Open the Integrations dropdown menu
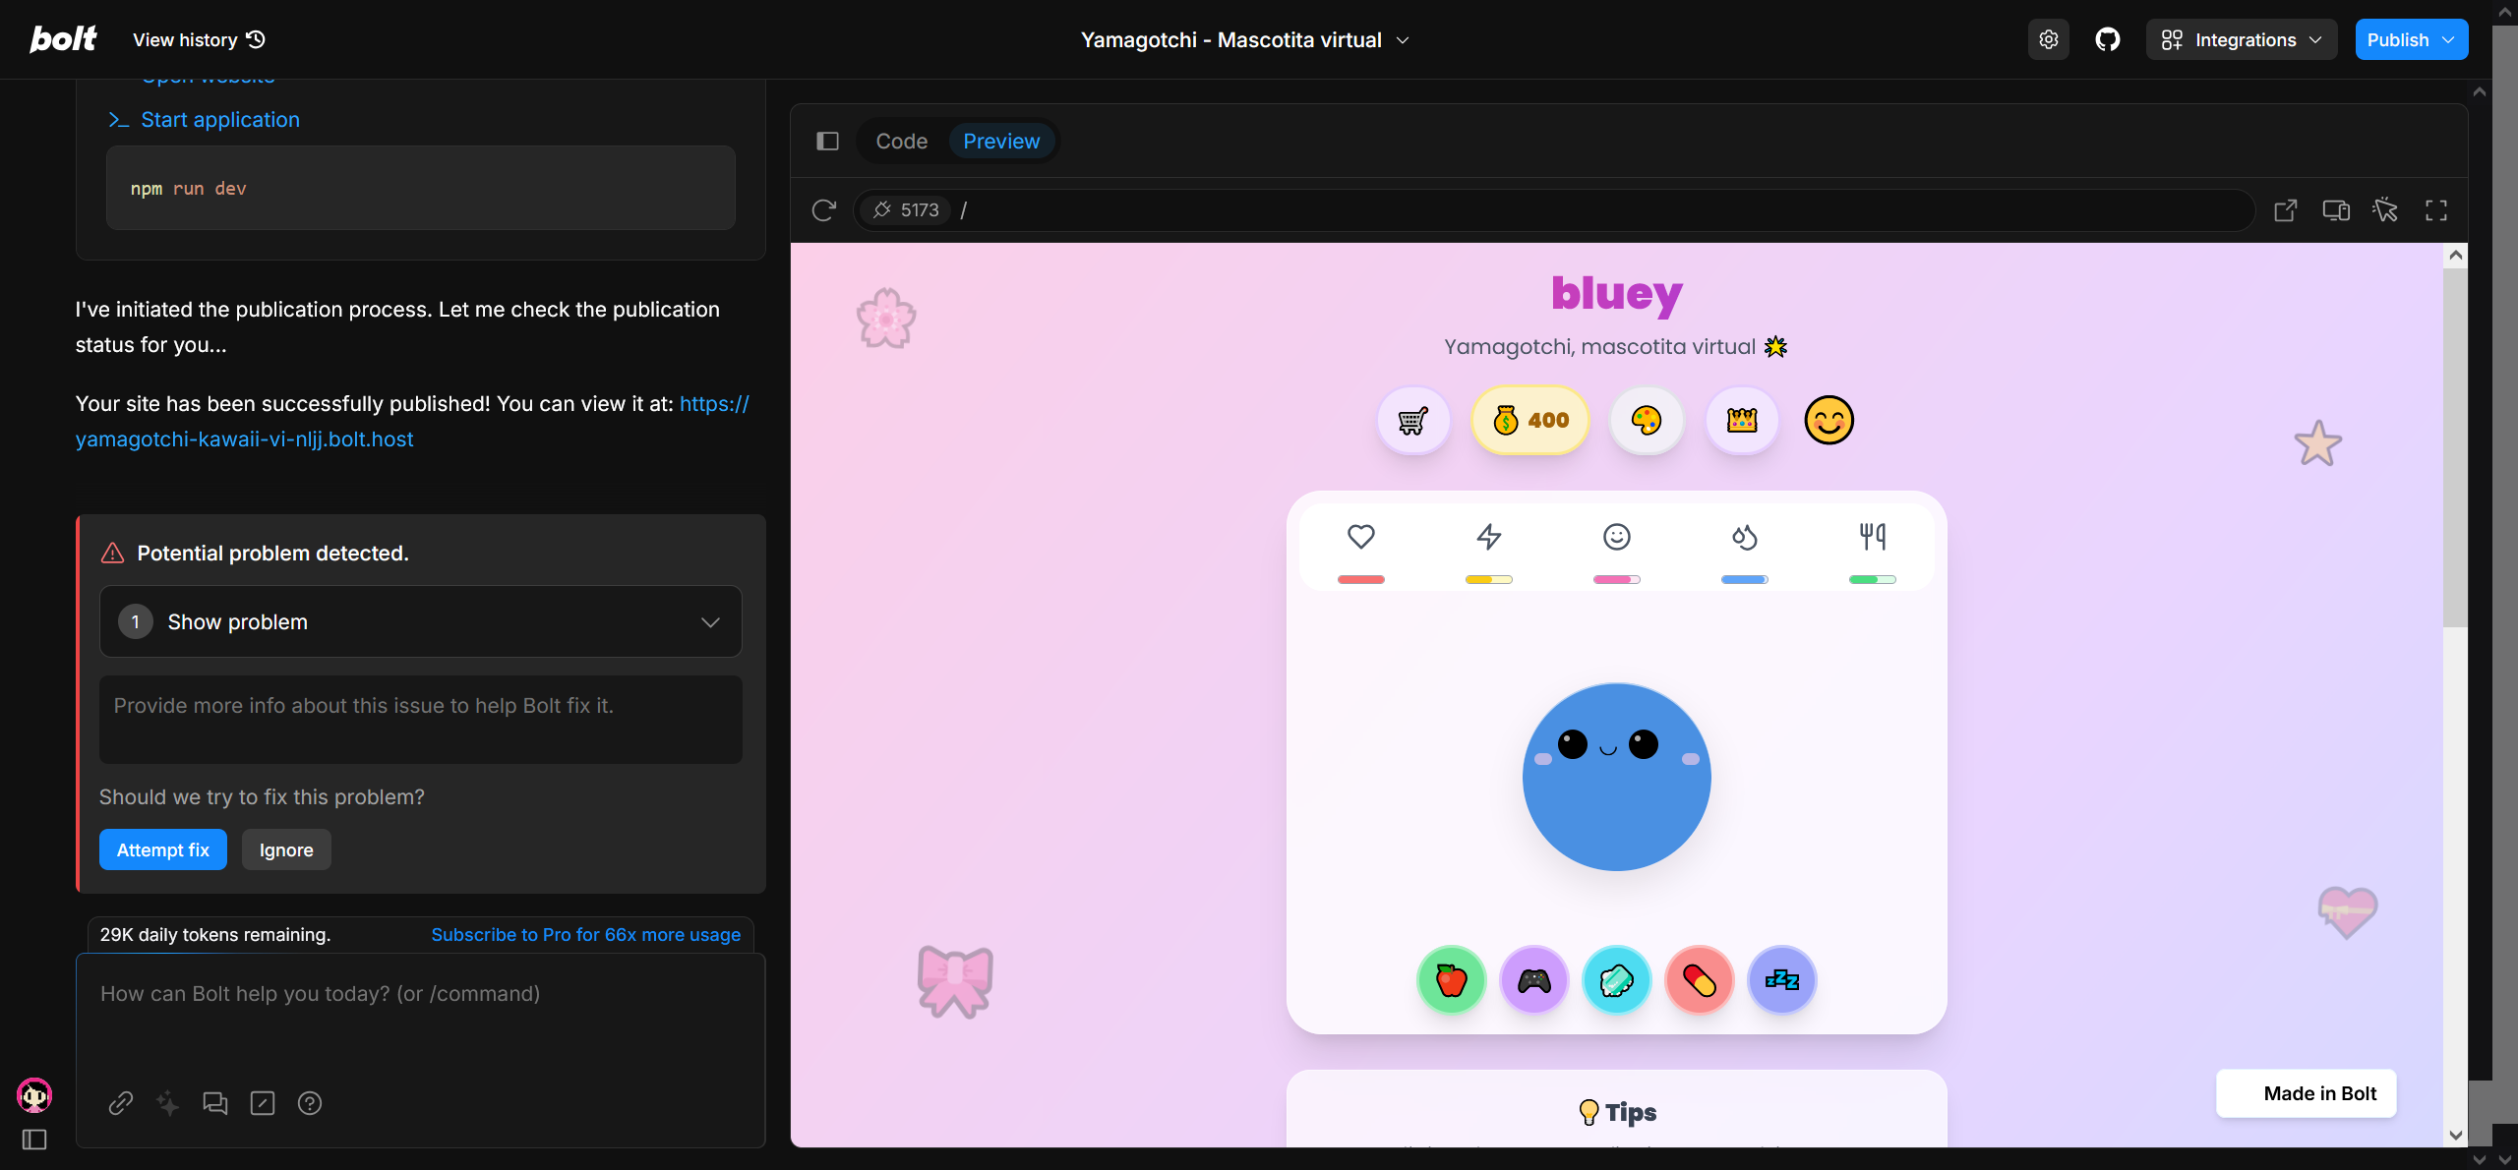 [x=2241, y=39]
